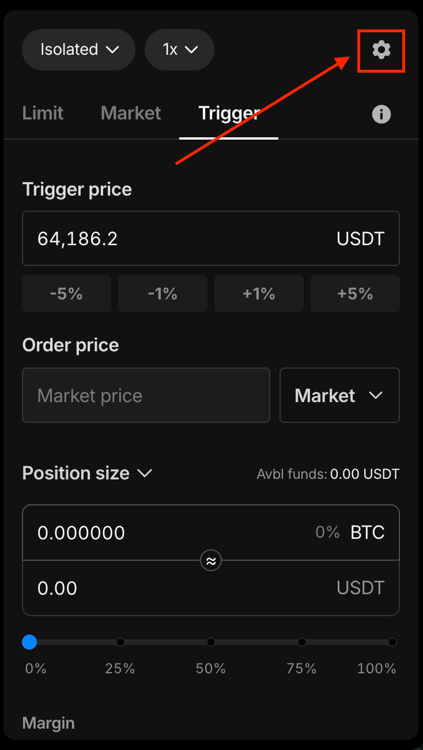Open the Market order type dropdown
Screen dimensions: 423x750
pos(339,395)
